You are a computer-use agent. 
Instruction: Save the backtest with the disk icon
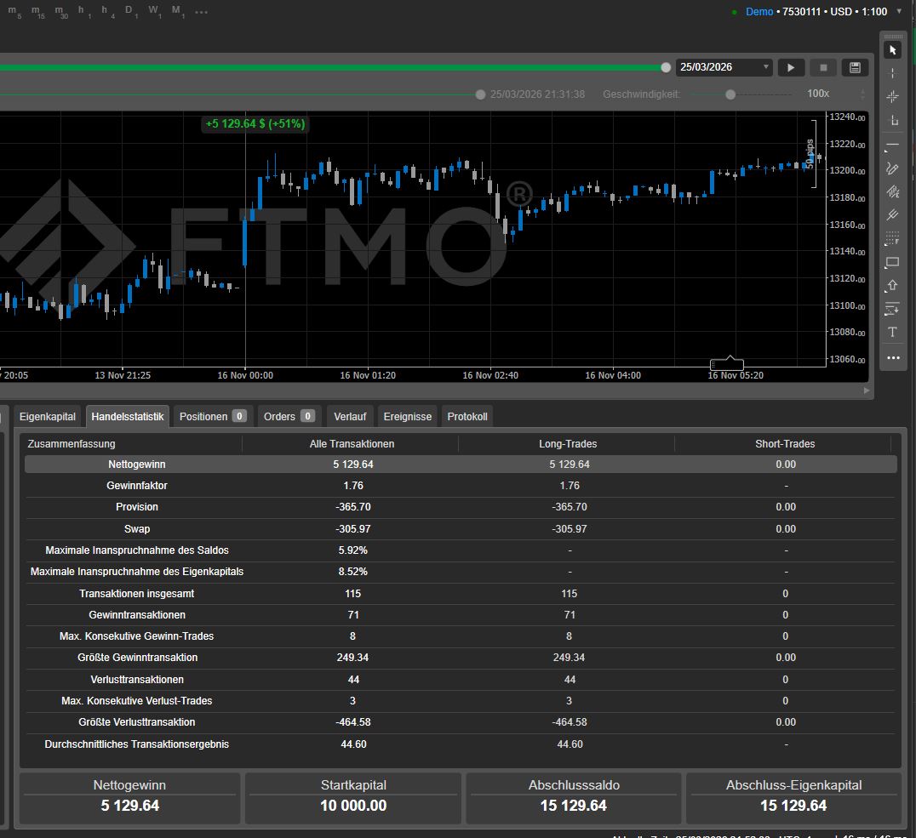click(x=855, y=67)
